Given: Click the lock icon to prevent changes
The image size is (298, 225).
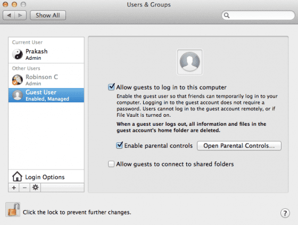Looking at the screenshot, I should (13, 210).
